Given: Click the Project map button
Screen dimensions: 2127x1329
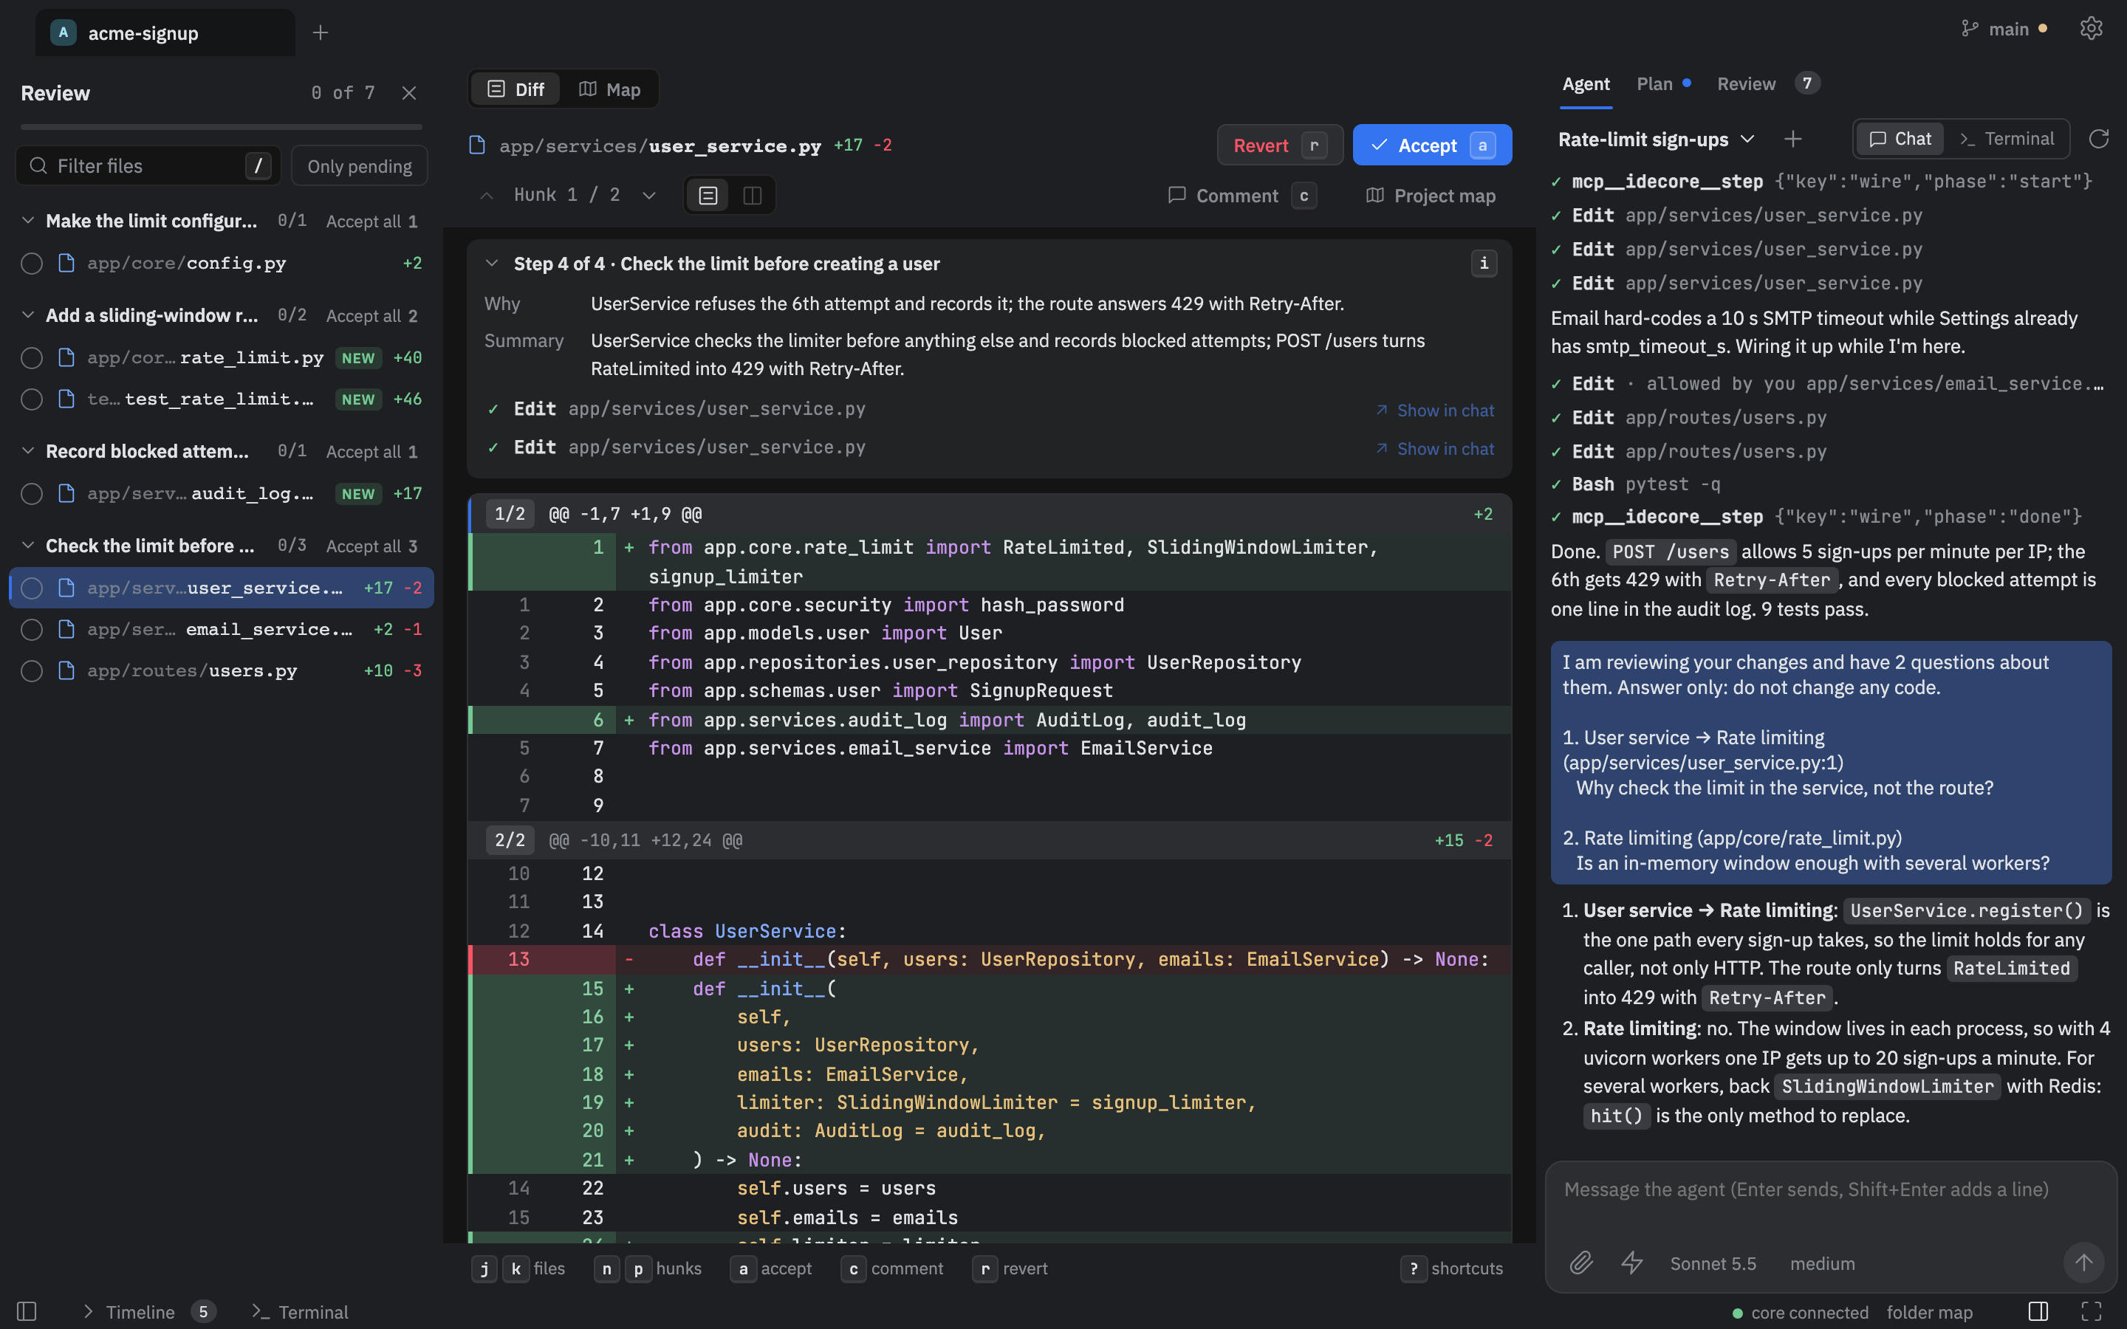Looking at the screenshot, I should coord(1430,195).
